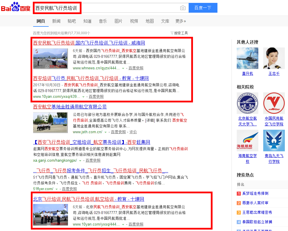This screenshot has width=288, height=231.
Task: Open the 直升机 related search link
Action: 247,74
